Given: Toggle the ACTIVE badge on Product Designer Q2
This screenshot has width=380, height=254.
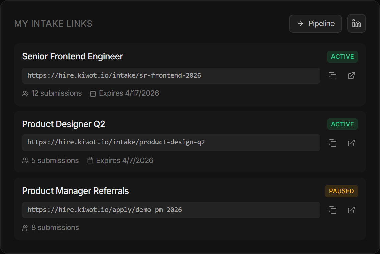Looking at the screenshot, I should (x=342, y=124).
